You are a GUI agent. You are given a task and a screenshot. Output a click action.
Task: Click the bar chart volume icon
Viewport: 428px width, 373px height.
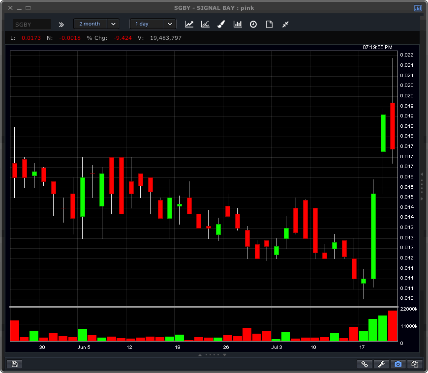[x=238, y=24]
